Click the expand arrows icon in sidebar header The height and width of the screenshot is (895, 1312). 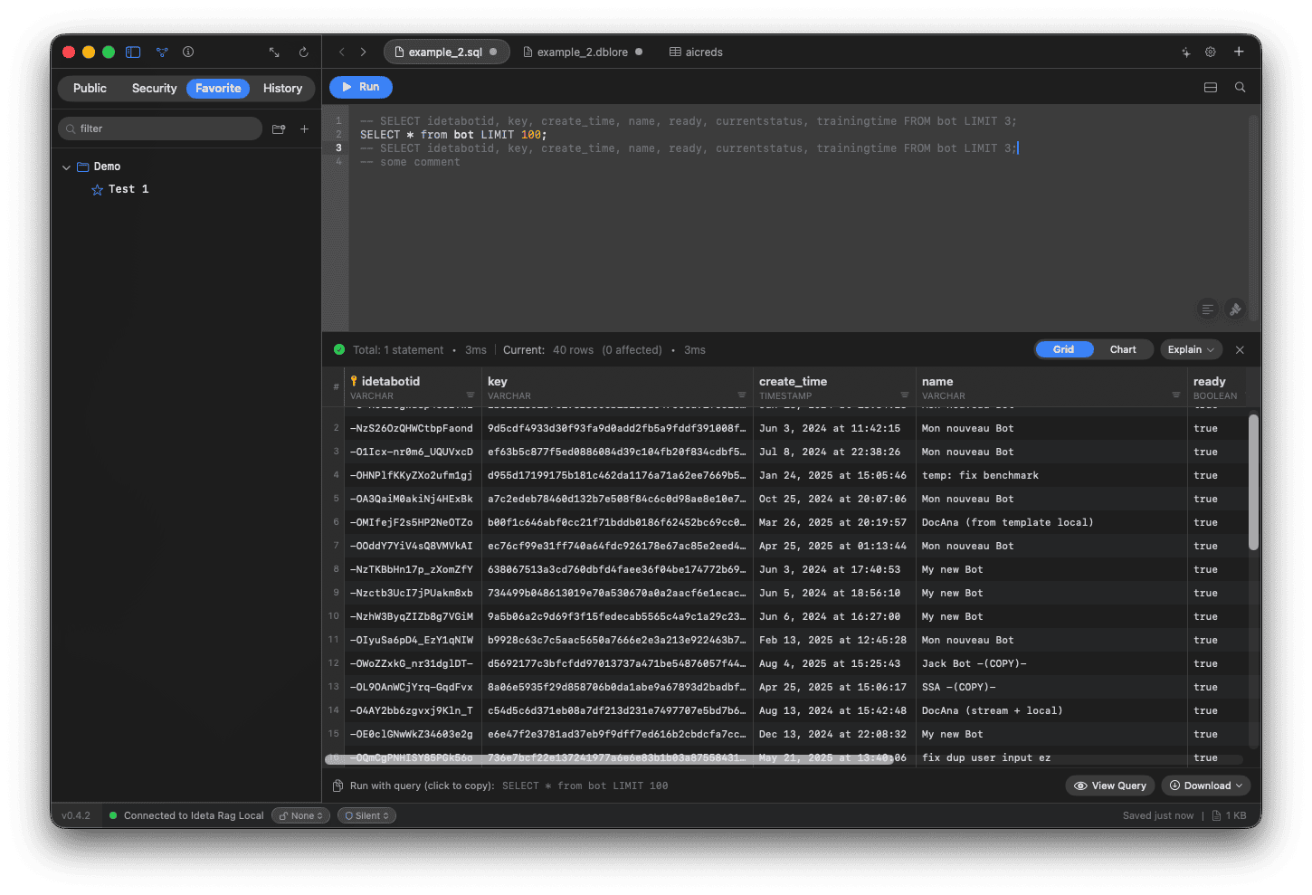tap(274, 52)
